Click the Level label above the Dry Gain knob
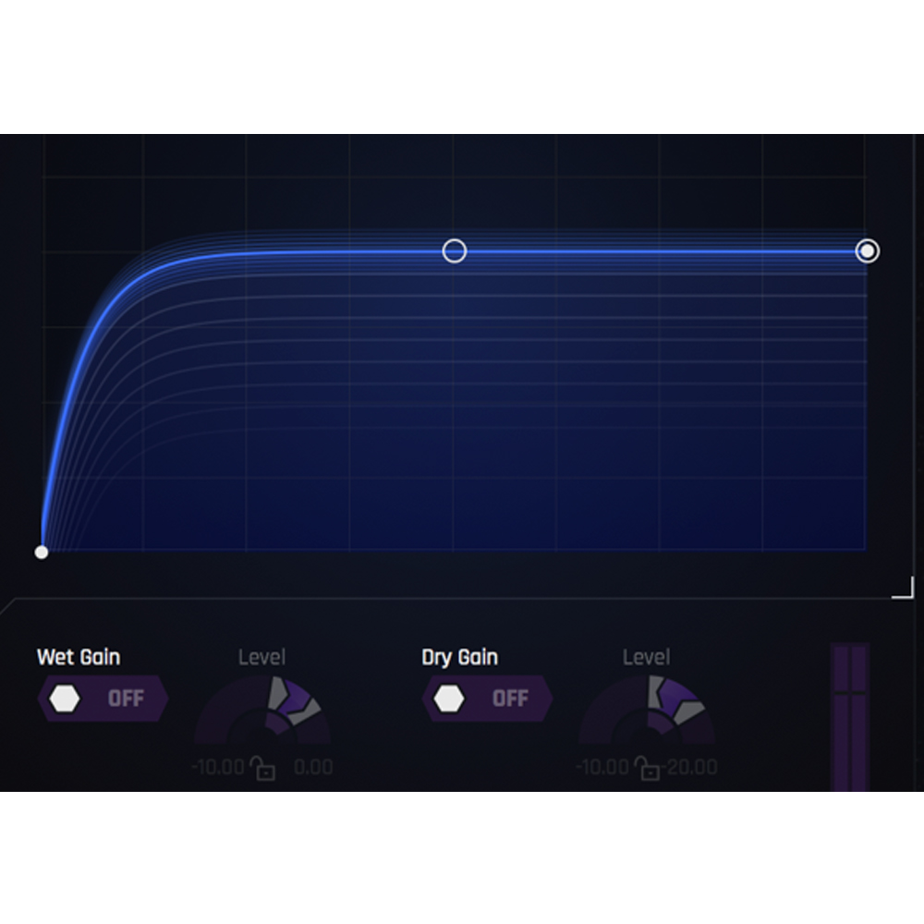 [x=646, y=657]
